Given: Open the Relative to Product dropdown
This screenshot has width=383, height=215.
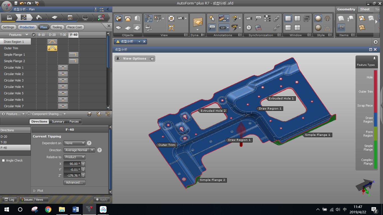Looking at the screenshot, I should tap(75, 157).
